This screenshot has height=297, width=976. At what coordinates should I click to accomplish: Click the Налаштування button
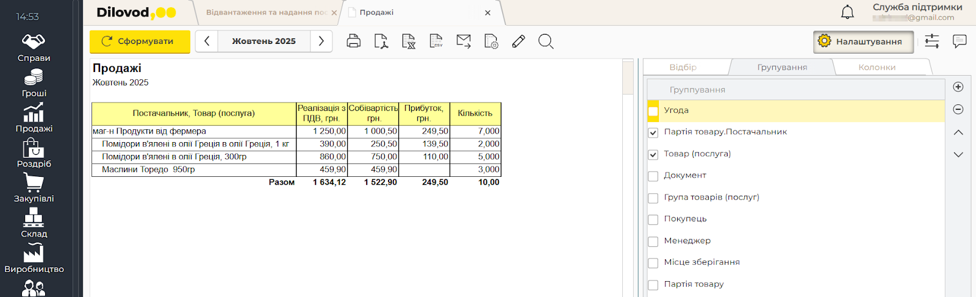[x=863, y=41]
